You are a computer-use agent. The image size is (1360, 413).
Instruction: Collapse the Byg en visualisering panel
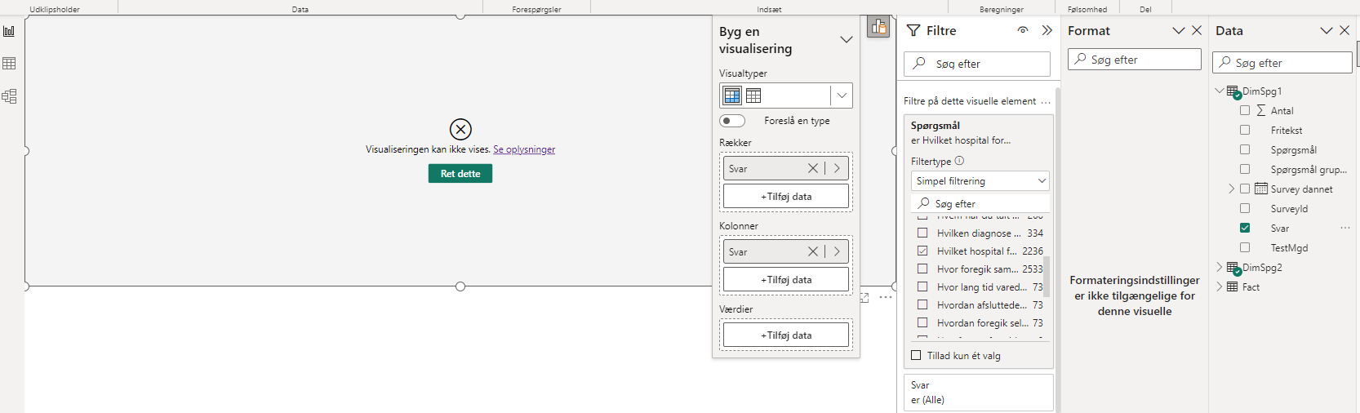click(x=847, y=39)
